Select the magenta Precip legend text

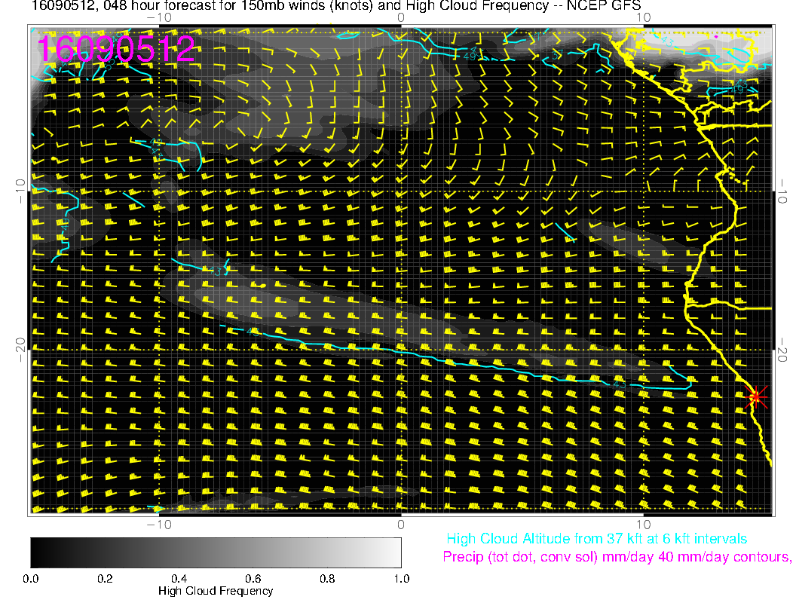pyautogui.click(x=617, y=558)
